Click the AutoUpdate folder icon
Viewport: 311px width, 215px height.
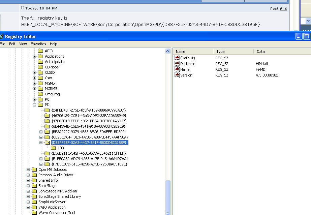coord(40,61)
